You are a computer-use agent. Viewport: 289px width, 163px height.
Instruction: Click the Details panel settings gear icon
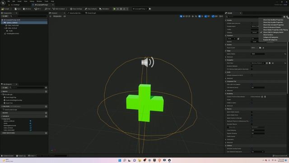(x=287, y=17)
